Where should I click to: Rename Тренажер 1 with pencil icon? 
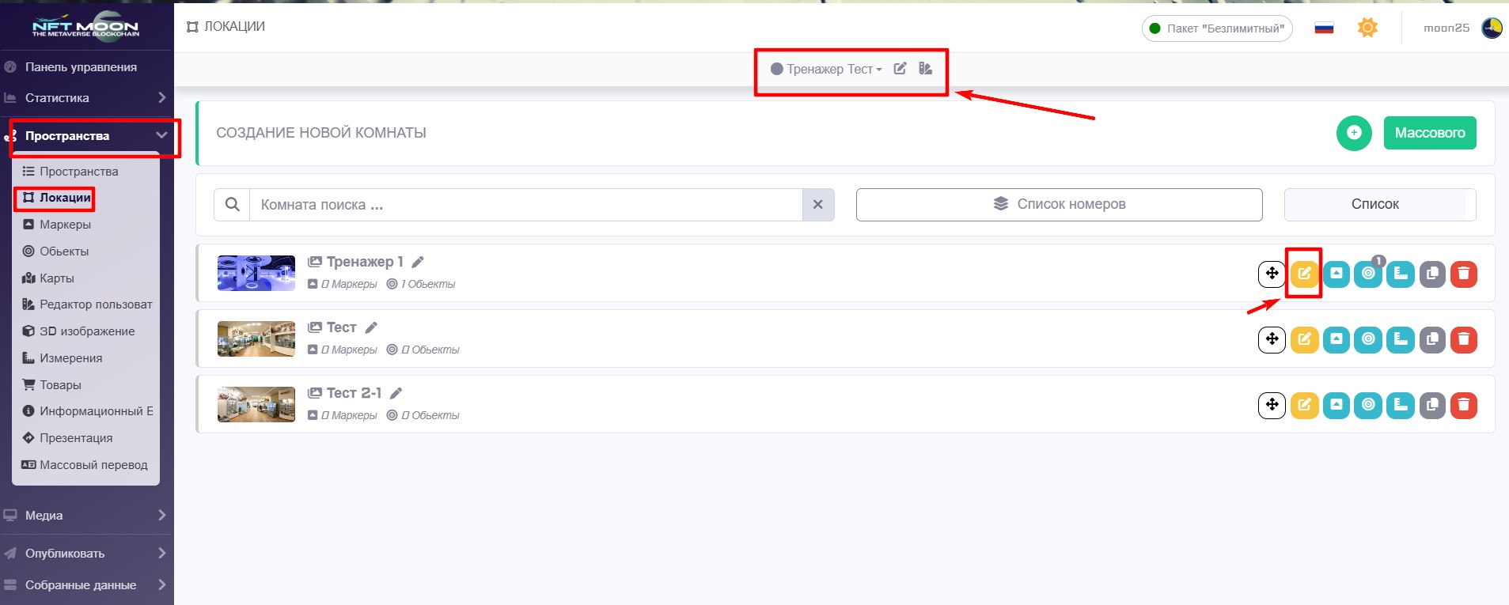(x=418, y=262)
